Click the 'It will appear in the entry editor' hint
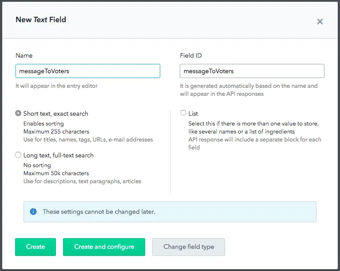This screenshot has height=271, width=340. 57,86
